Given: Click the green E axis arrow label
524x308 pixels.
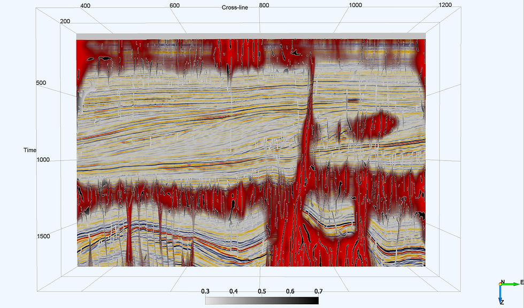Looking at the screenshot, I should pos(522,283).
